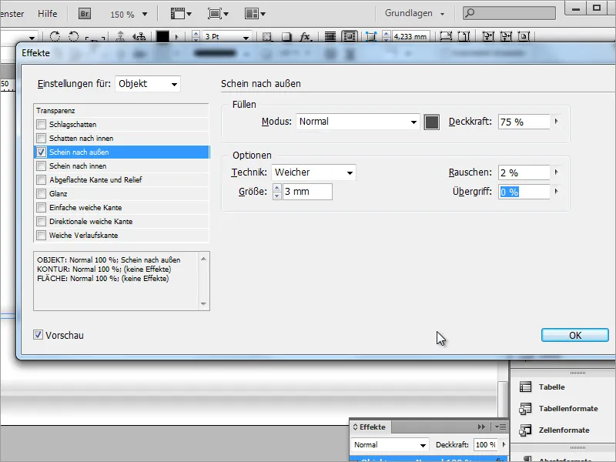
Task: Uncheck the Schein nach außen checkbox
Action: [41, 152]
